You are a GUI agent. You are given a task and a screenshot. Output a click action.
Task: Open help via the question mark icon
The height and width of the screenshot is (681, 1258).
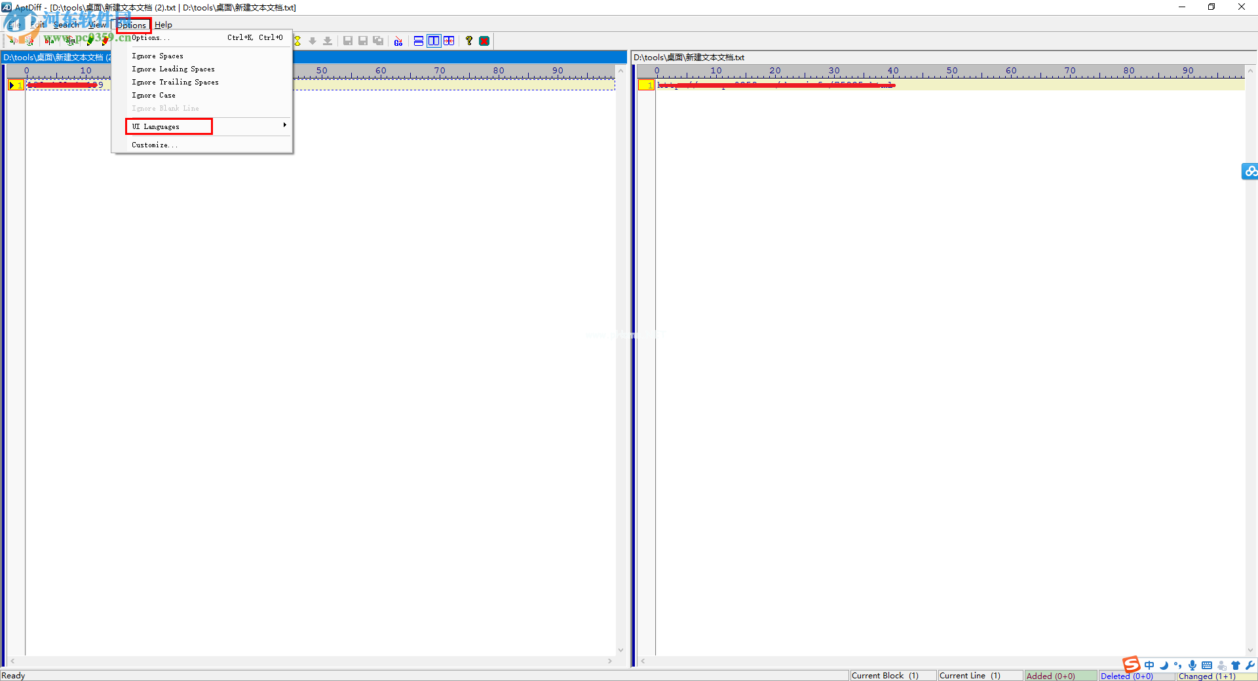click(469, 41)
